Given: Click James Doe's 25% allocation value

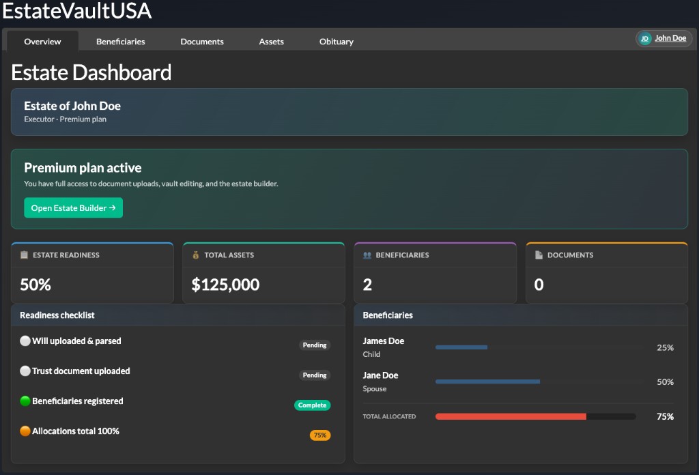Looking at the screenshot, I should 665,347.
